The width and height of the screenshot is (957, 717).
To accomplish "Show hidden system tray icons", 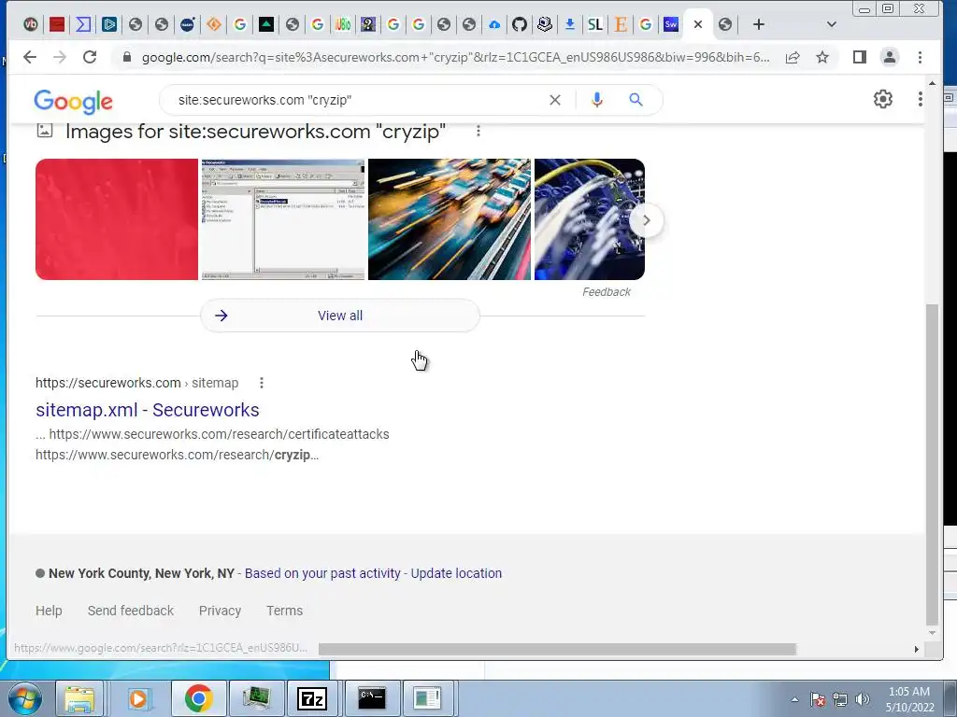I will click(x=794, y=699).
